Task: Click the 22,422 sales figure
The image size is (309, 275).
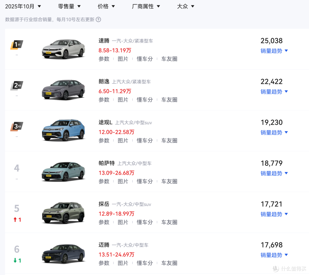Action: [x=272, y=81]
